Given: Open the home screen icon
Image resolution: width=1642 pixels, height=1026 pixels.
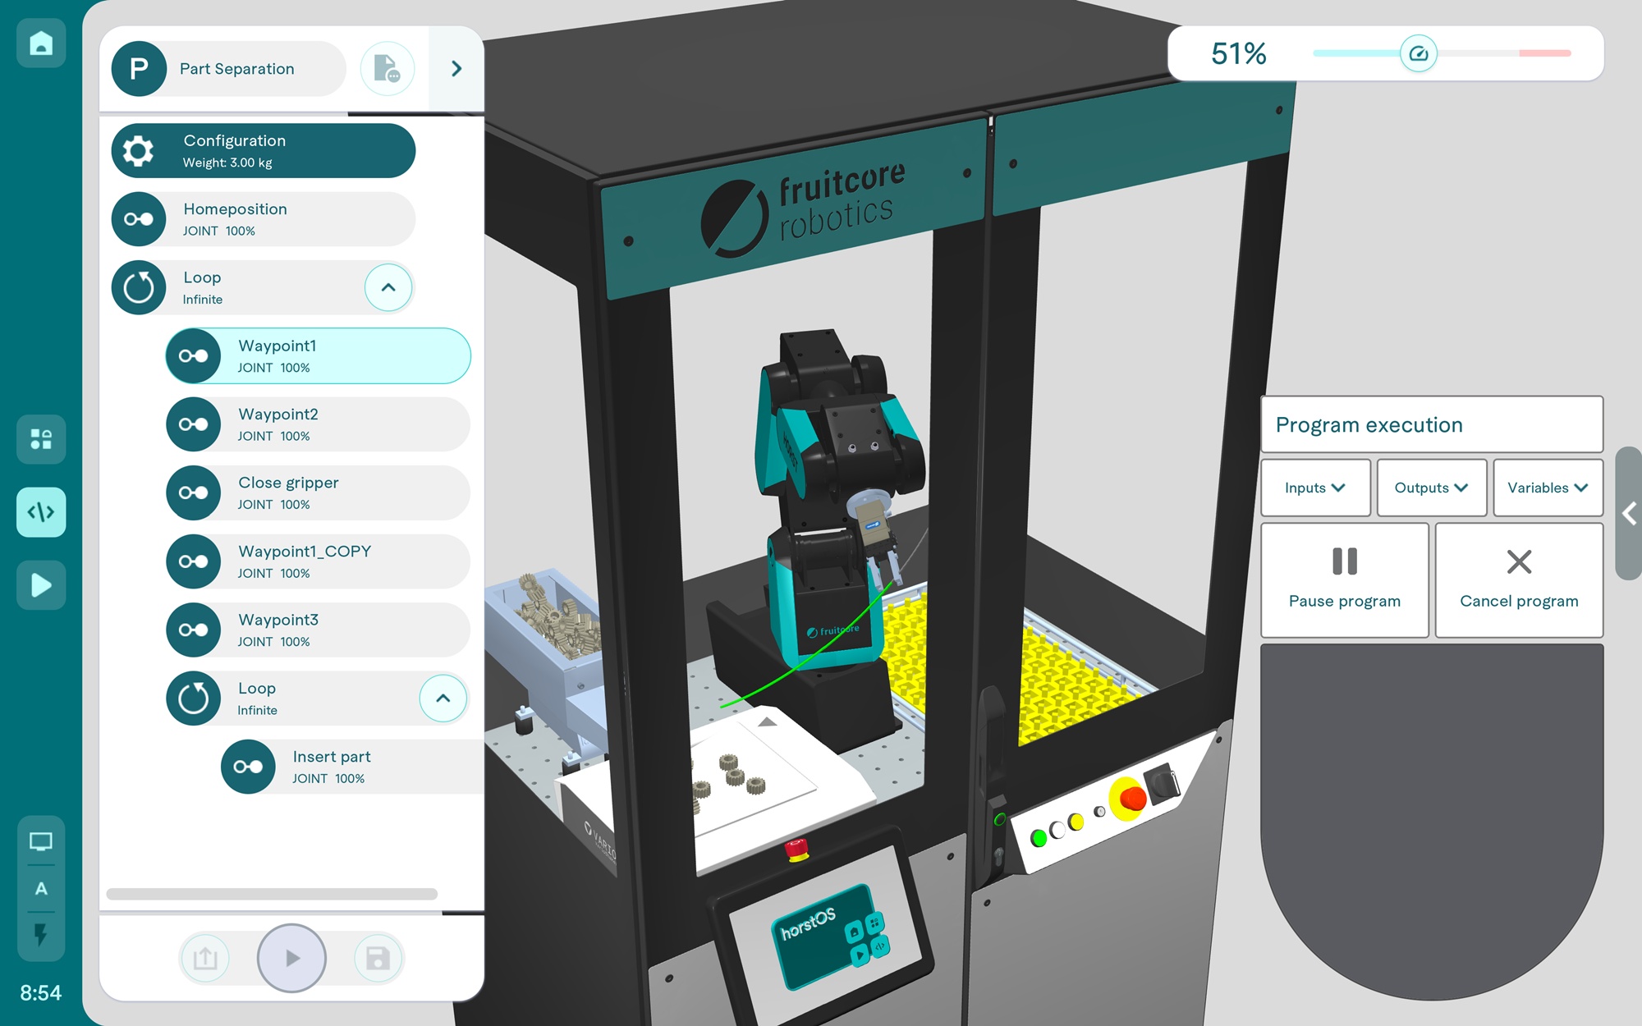Looking at the screenshot, I should [x=41, y=44].
